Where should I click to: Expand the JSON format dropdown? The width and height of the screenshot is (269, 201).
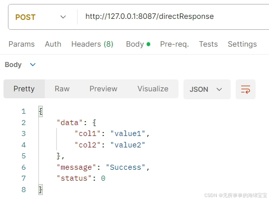(207, 89)
